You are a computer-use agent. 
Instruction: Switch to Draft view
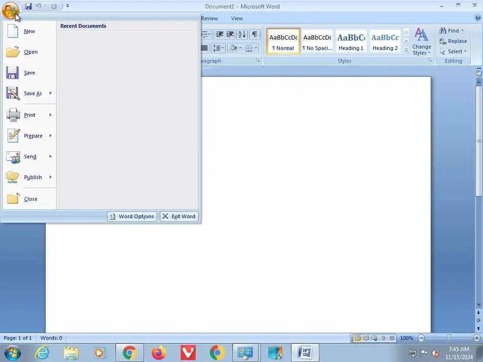(392, 338)
